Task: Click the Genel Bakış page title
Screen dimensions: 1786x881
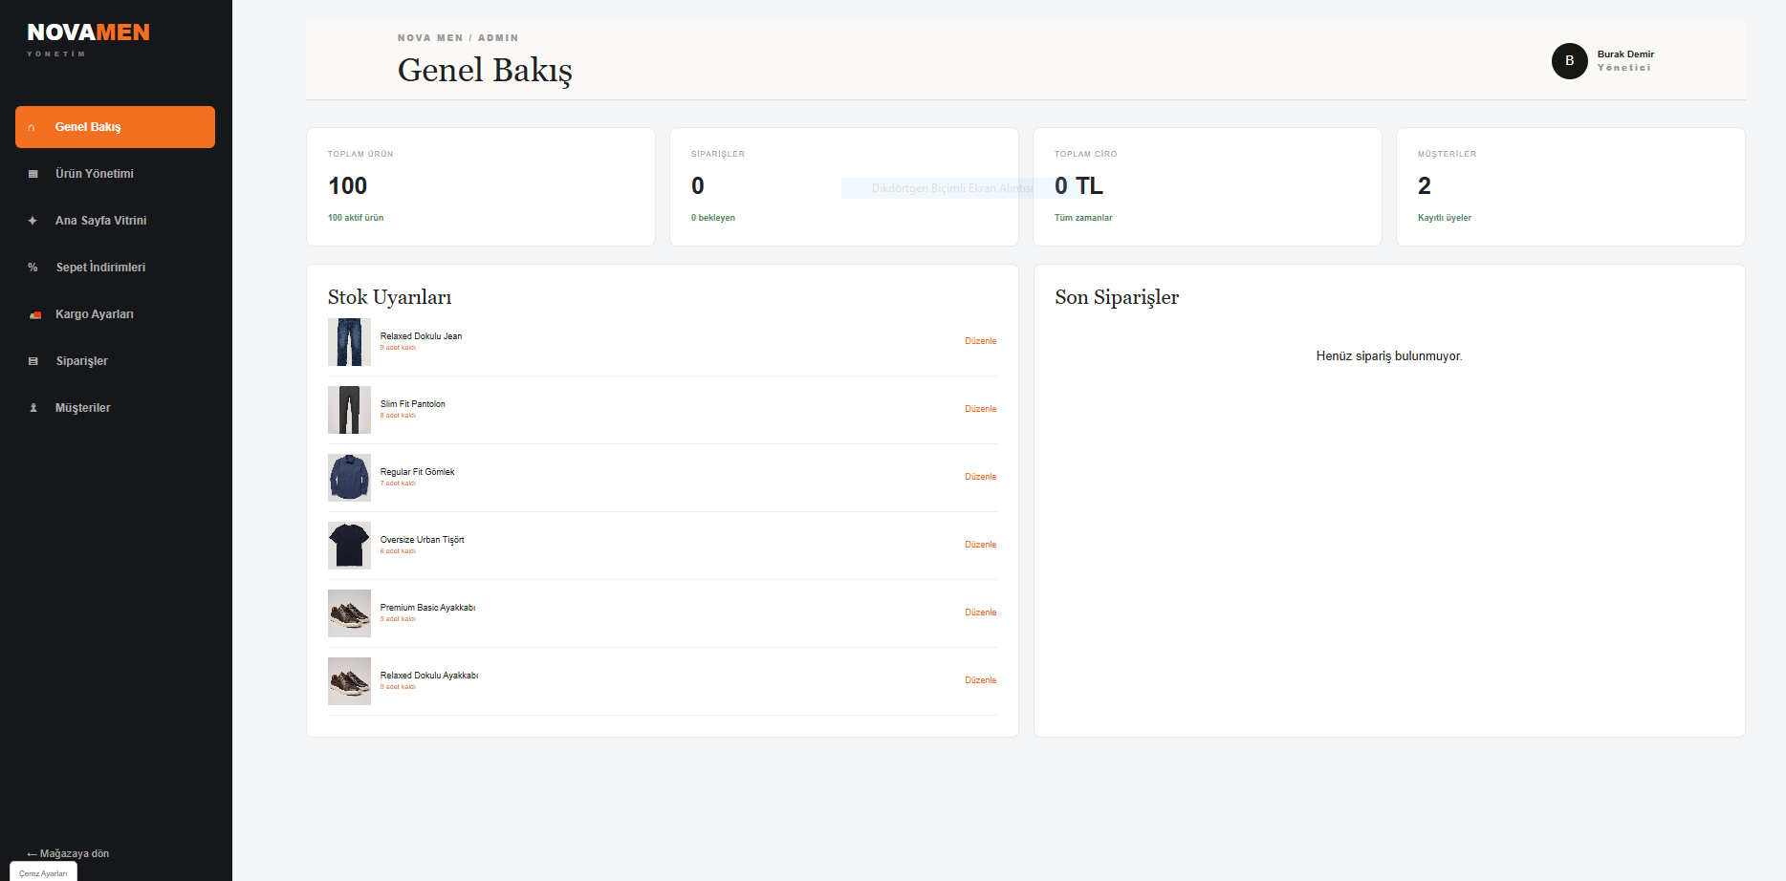Action: 485,70
